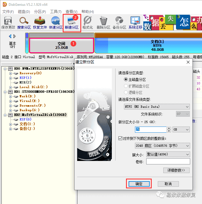Click the 取消 cancel button
202x204 pixels.
[168, 184]
